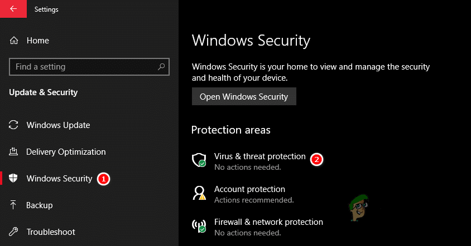Click the Home house icon
This screenshot has height=246, width=471.
pos(15,41)
